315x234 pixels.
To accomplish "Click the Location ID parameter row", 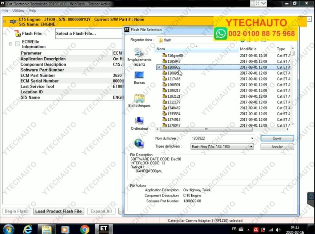I will (71, 92).
